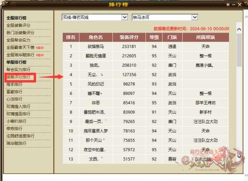The image size is (248, 181).
Task: Open 全服瑶华赋排行 marked NEW
Action: (x=25, y=55)
